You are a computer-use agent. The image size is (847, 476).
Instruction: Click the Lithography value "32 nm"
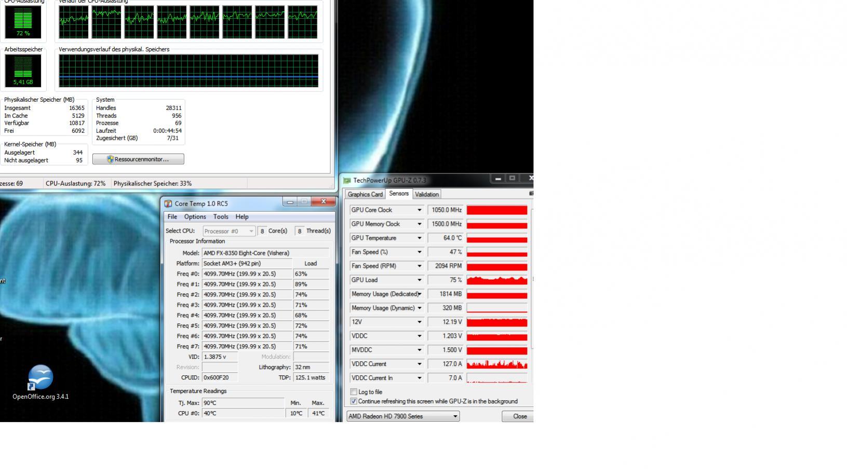tap(311, 368)
